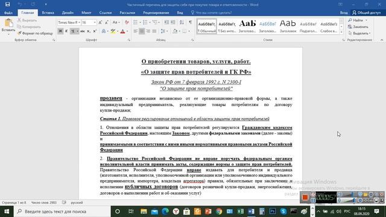The height and width of the screenshot is (217, 386).
Task: Apply the red font color
Action: tap(122, 31)
